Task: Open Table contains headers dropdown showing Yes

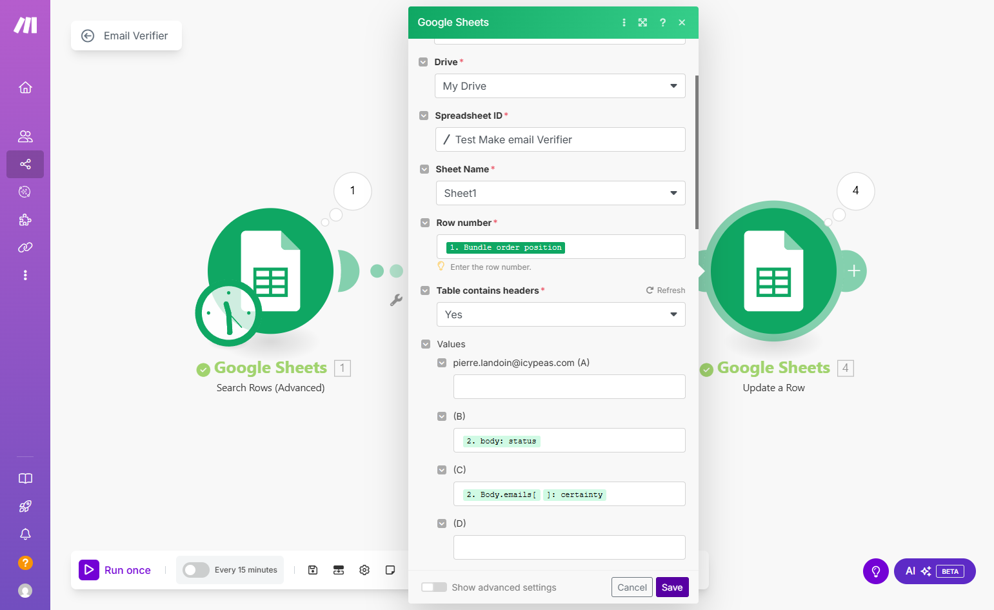Action: (x=561, y=314)
